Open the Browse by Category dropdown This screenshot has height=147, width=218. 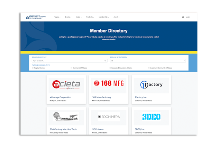click(148, 61)
